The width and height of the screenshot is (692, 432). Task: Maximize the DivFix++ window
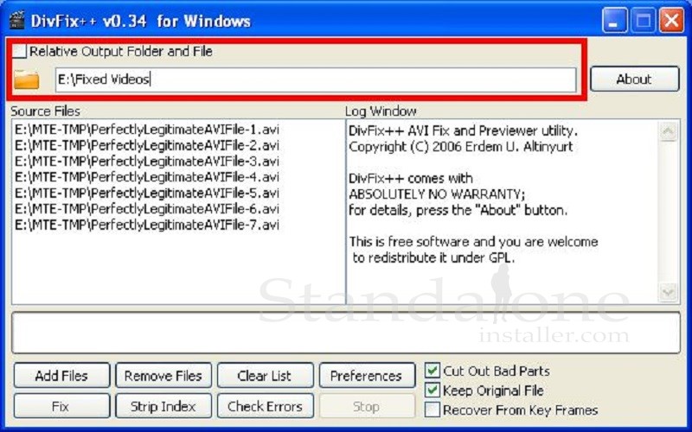(643, 20)
